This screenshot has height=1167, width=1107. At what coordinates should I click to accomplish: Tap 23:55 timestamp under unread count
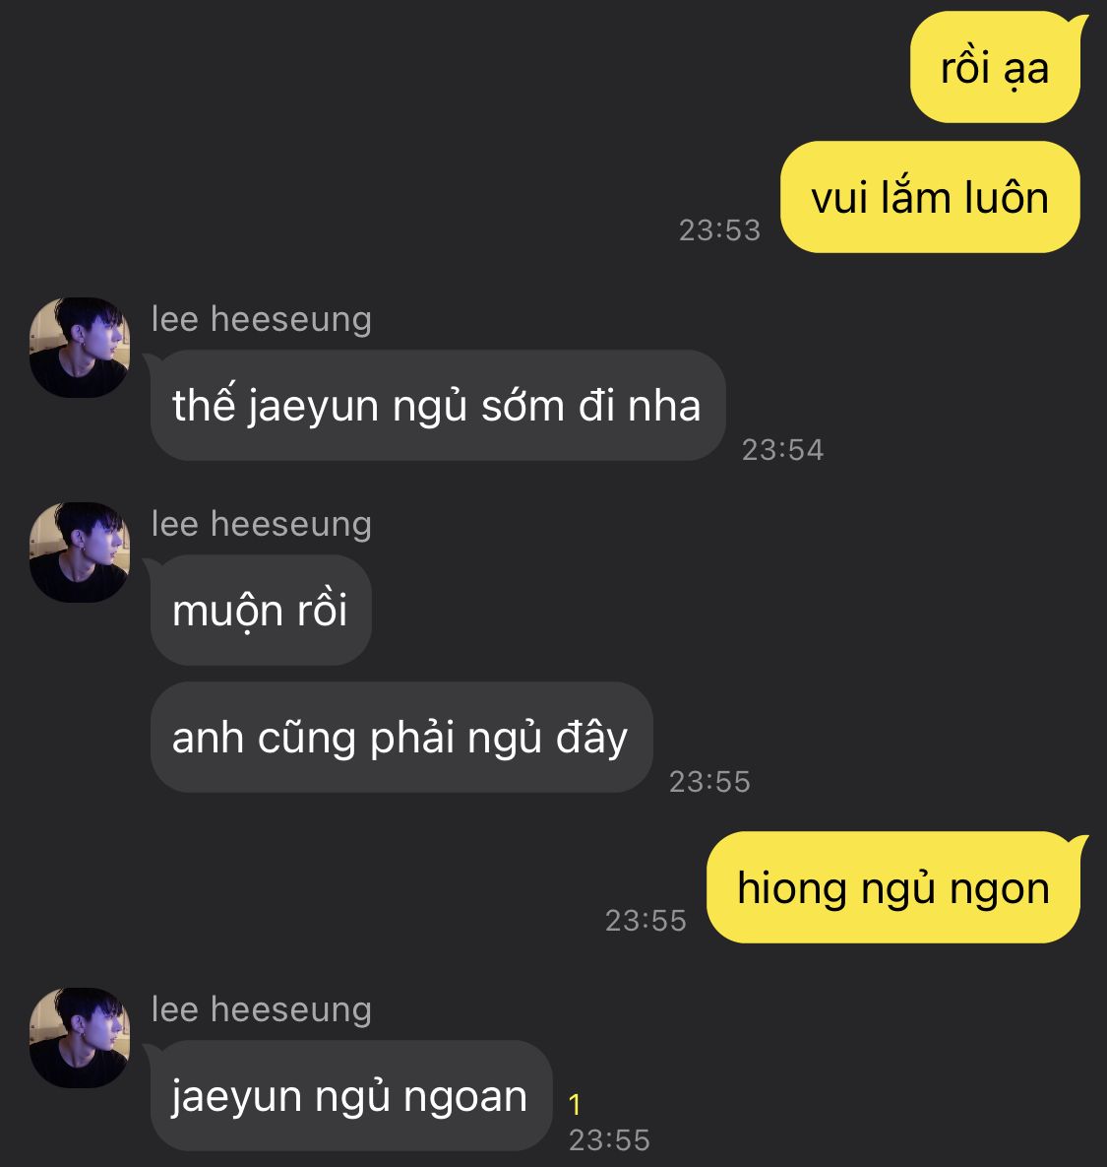pyautogui.click(x=610, y=1140)
